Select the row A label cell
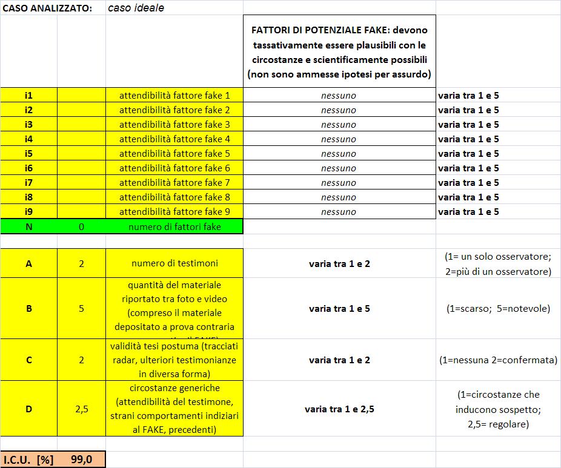The height and width of the screenshot is (468, 561). click(28, 263)
